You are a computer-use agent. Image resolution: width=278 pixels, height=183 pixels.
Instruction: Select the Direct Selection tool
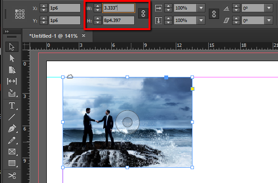pos(12,58)
